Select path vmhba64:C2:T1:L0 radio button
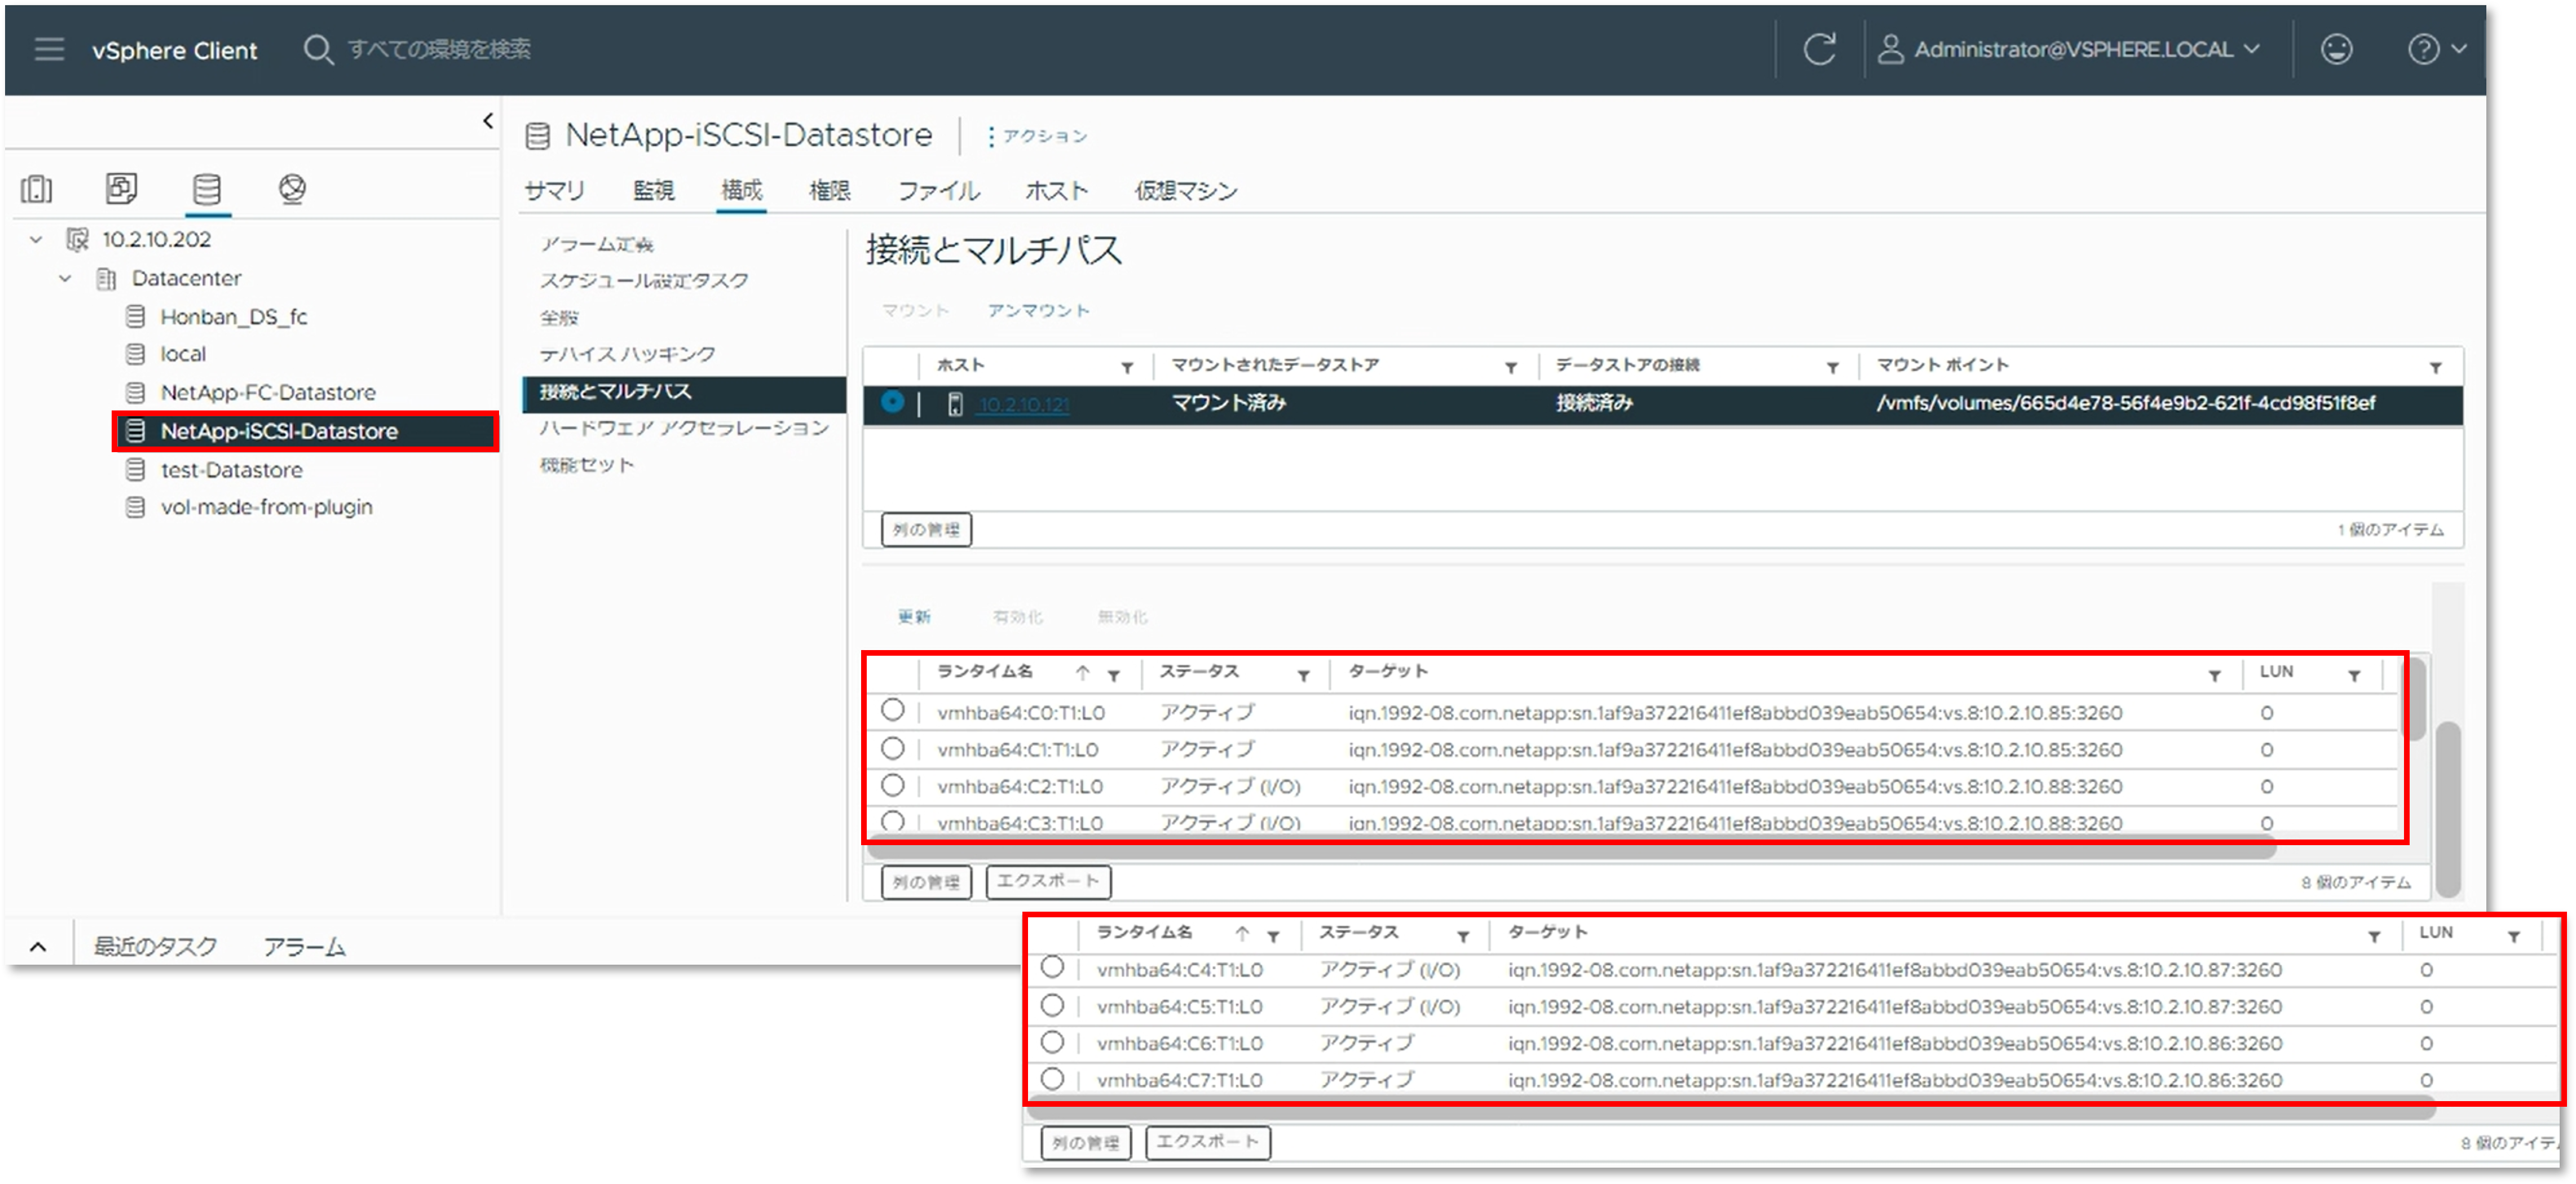The width and height of the screenshot is (2576, 1184). click(x=892, y=785)
